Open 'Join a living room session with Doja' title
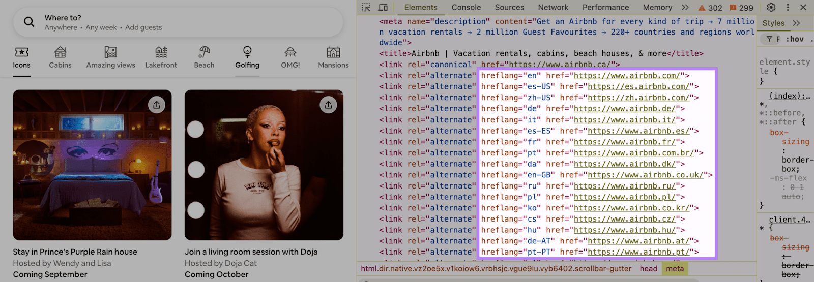The height and width of the screenshot is (282, 814). 251,252
